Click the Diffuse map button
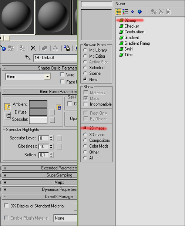185x226 pixels. (x=52, y=112)
